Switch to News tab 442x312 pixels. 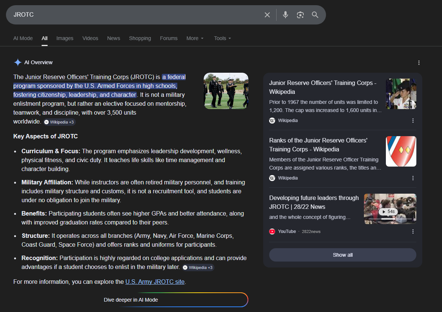click(x=113, y=38)
